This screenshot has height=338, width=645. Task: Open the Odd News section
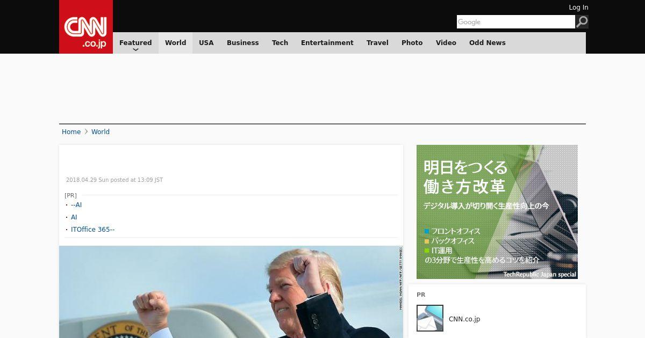[488, 43]
